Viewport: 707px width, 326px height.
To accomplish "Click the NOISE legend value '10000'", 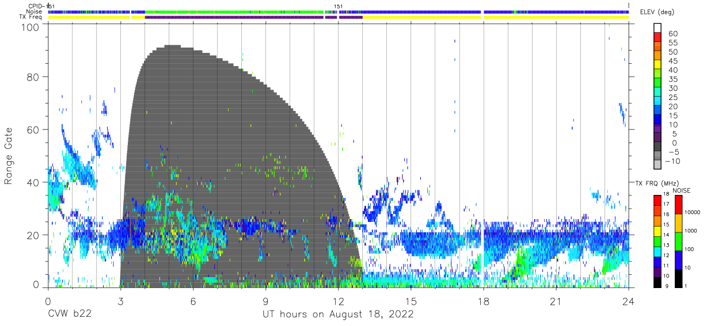I will tap(694, 212).
